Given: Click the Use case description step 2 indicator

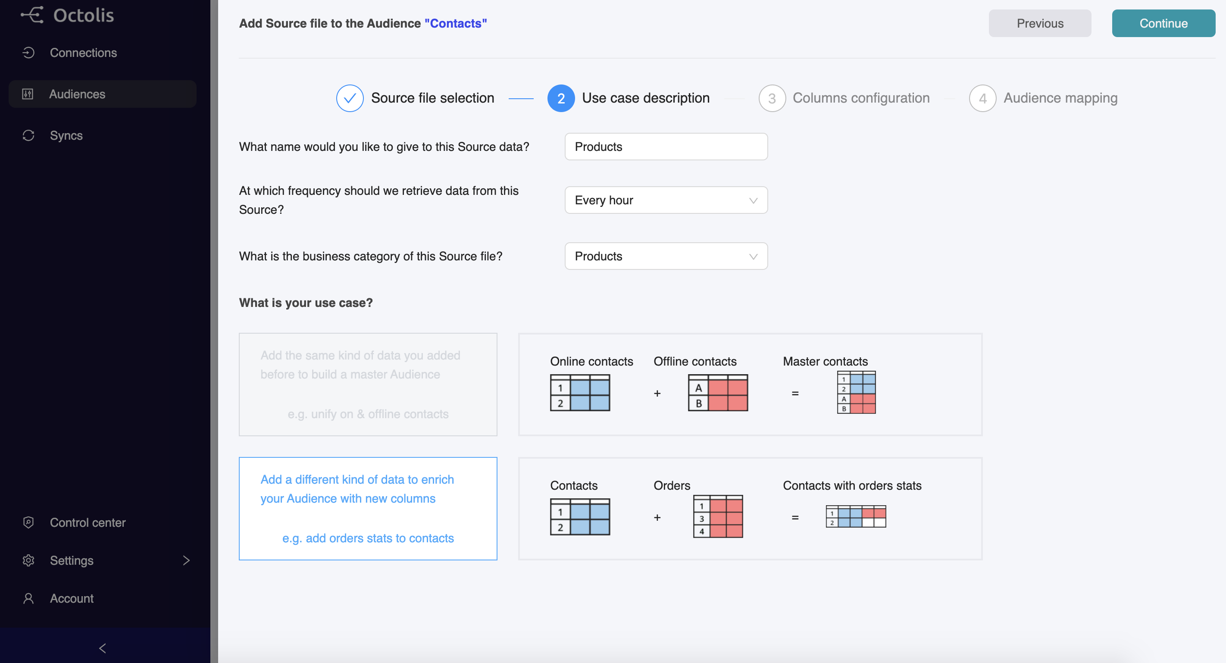Looking at the screenshot, I should (x=561, y=98).
